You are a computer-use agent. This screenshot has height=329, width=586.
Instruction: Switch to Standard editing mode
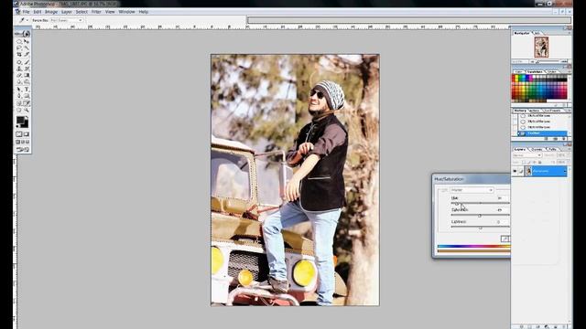pos(19,134)
